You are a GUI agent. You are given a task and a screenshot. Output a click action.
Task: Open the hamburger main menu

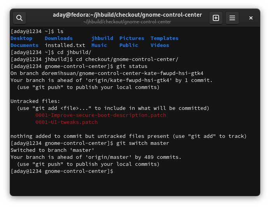tap(232, 18)
